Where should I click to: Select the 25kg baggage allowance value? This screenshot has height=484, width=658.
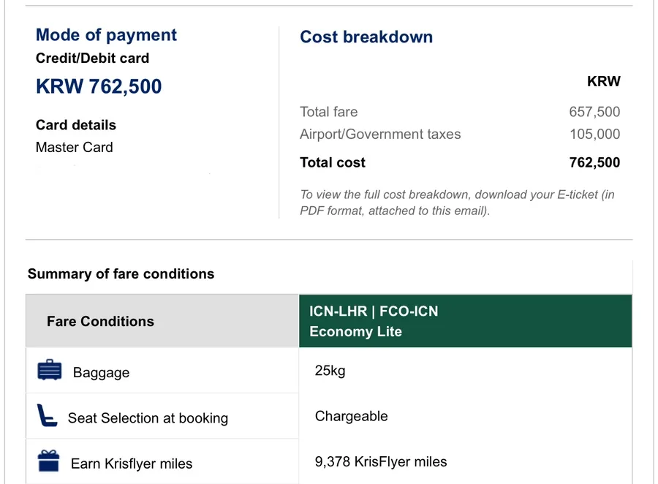click(330, 371)
